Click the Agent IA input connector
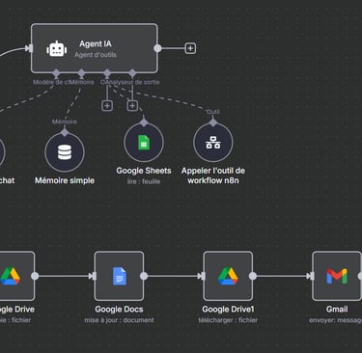This screenshot has height=353, width=362. [x=29, y=48]
